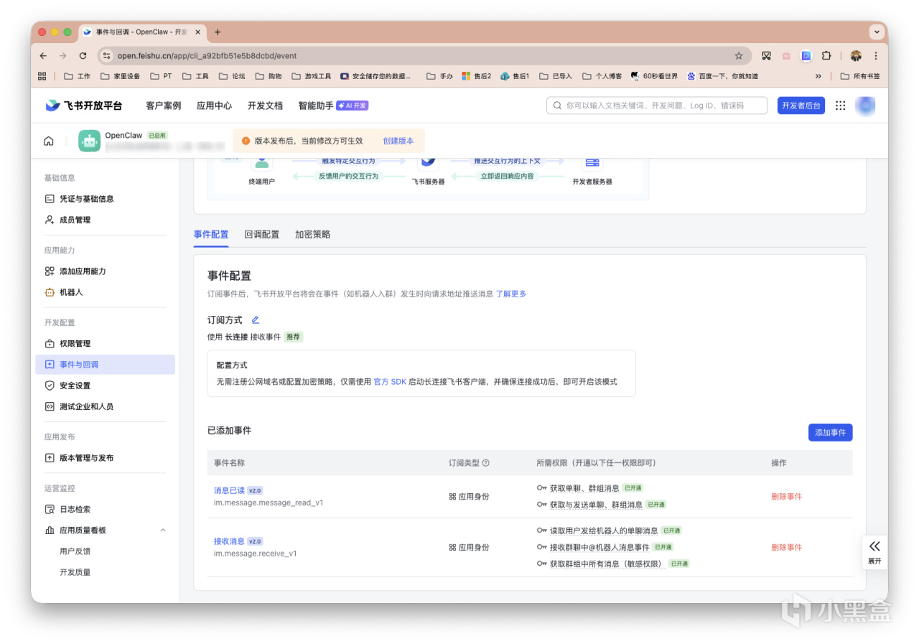Click the 飞书开放平台 logo
The height and width of the screenshot is (644, 919).
click(x=83, y=106)
